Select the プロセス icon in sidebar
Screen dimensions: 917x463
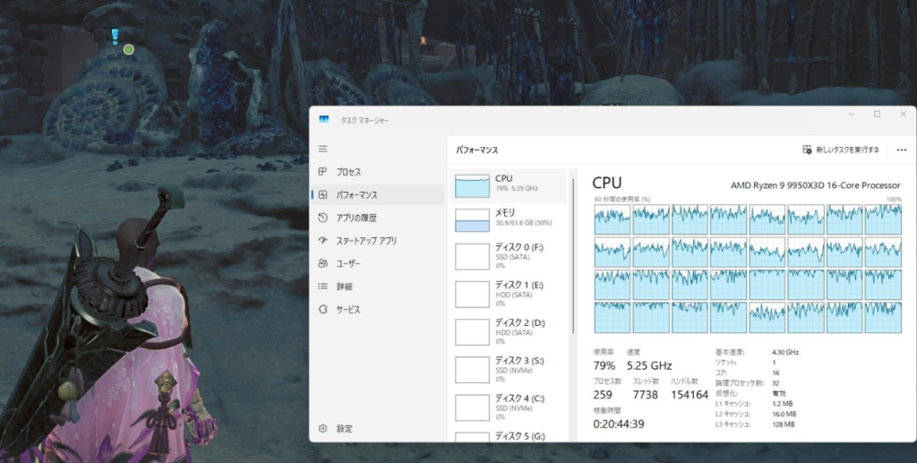[322, 172]
